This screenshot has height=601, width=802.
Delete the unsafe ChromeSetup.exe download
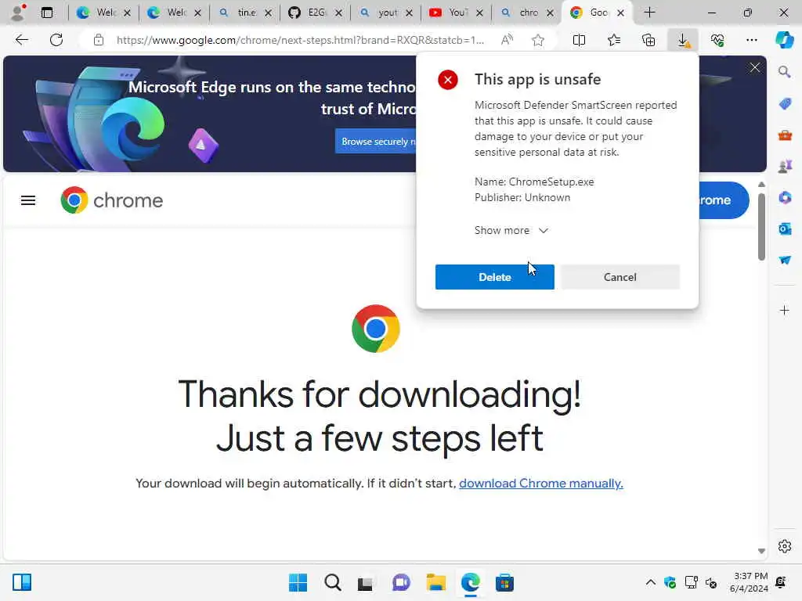pos(495,277)
